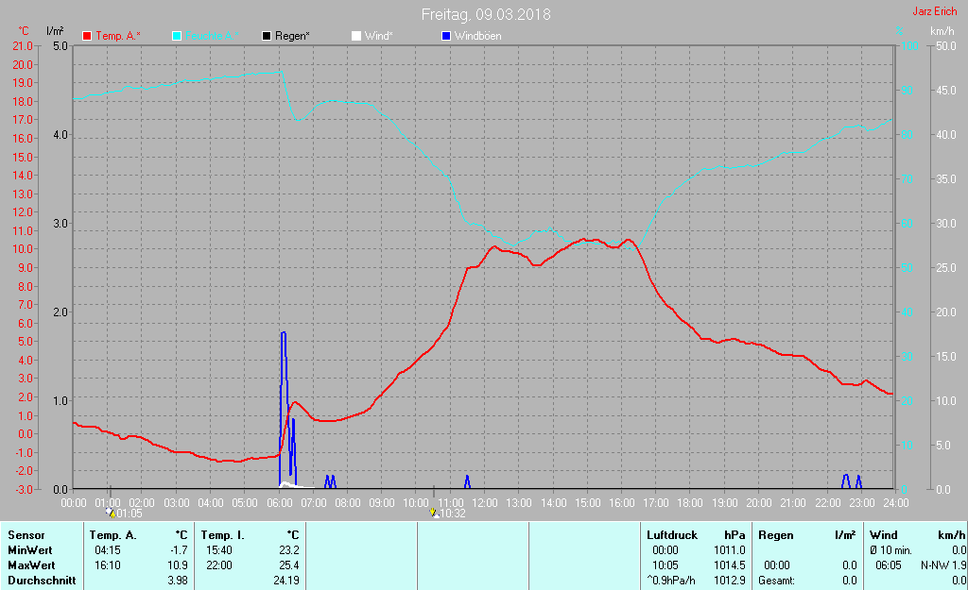
Task: Click the 'Temp. A.' table column header
Action: (112, 535)
